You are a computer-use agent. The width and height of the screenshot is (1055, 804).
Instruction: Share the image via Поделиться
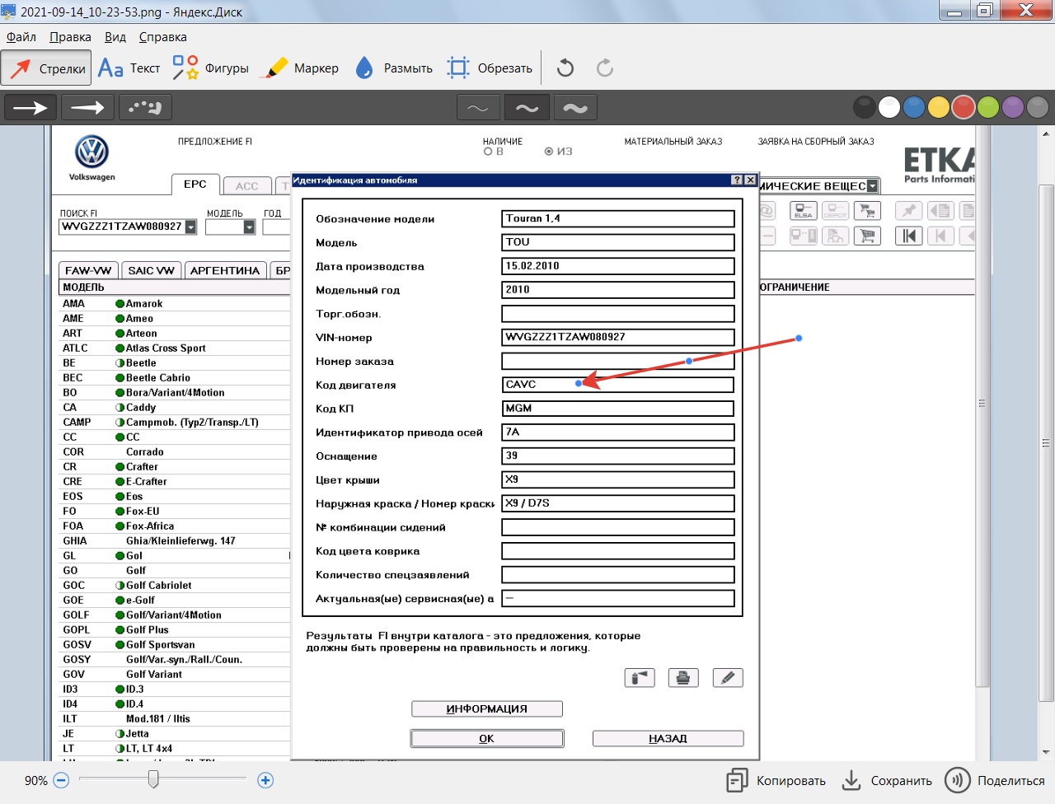[x=995, y=781]
